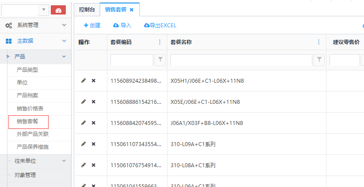Screen dimensions: 364x187
Task: Click the 导入 button
Action: (122, 26)
